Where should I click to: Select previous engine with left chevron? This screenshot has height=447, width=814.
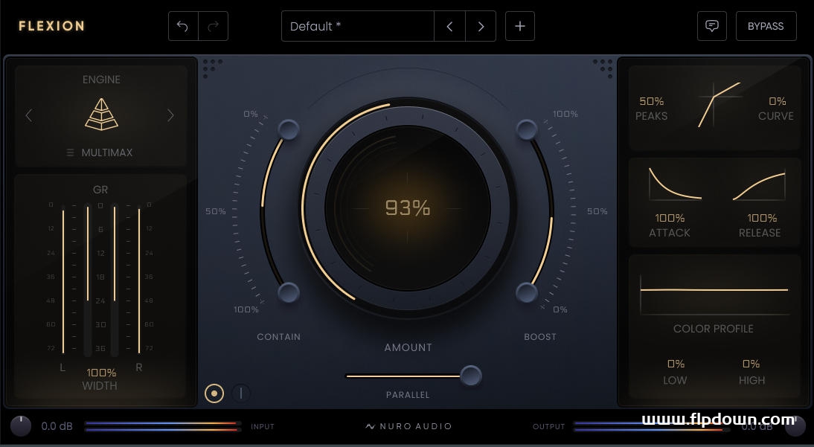[29, 116]
